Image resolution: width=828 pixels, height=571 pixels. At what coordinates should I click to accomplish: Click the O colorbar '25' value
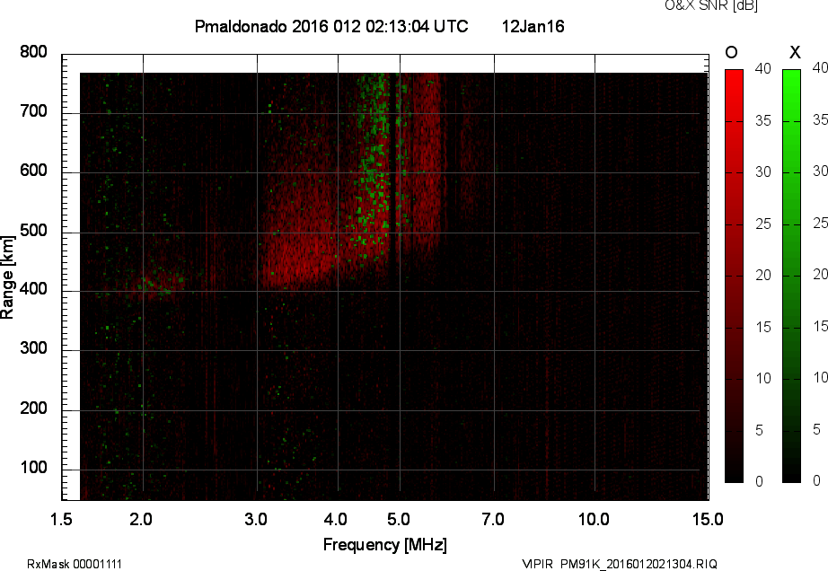click(x=763, y=224)
